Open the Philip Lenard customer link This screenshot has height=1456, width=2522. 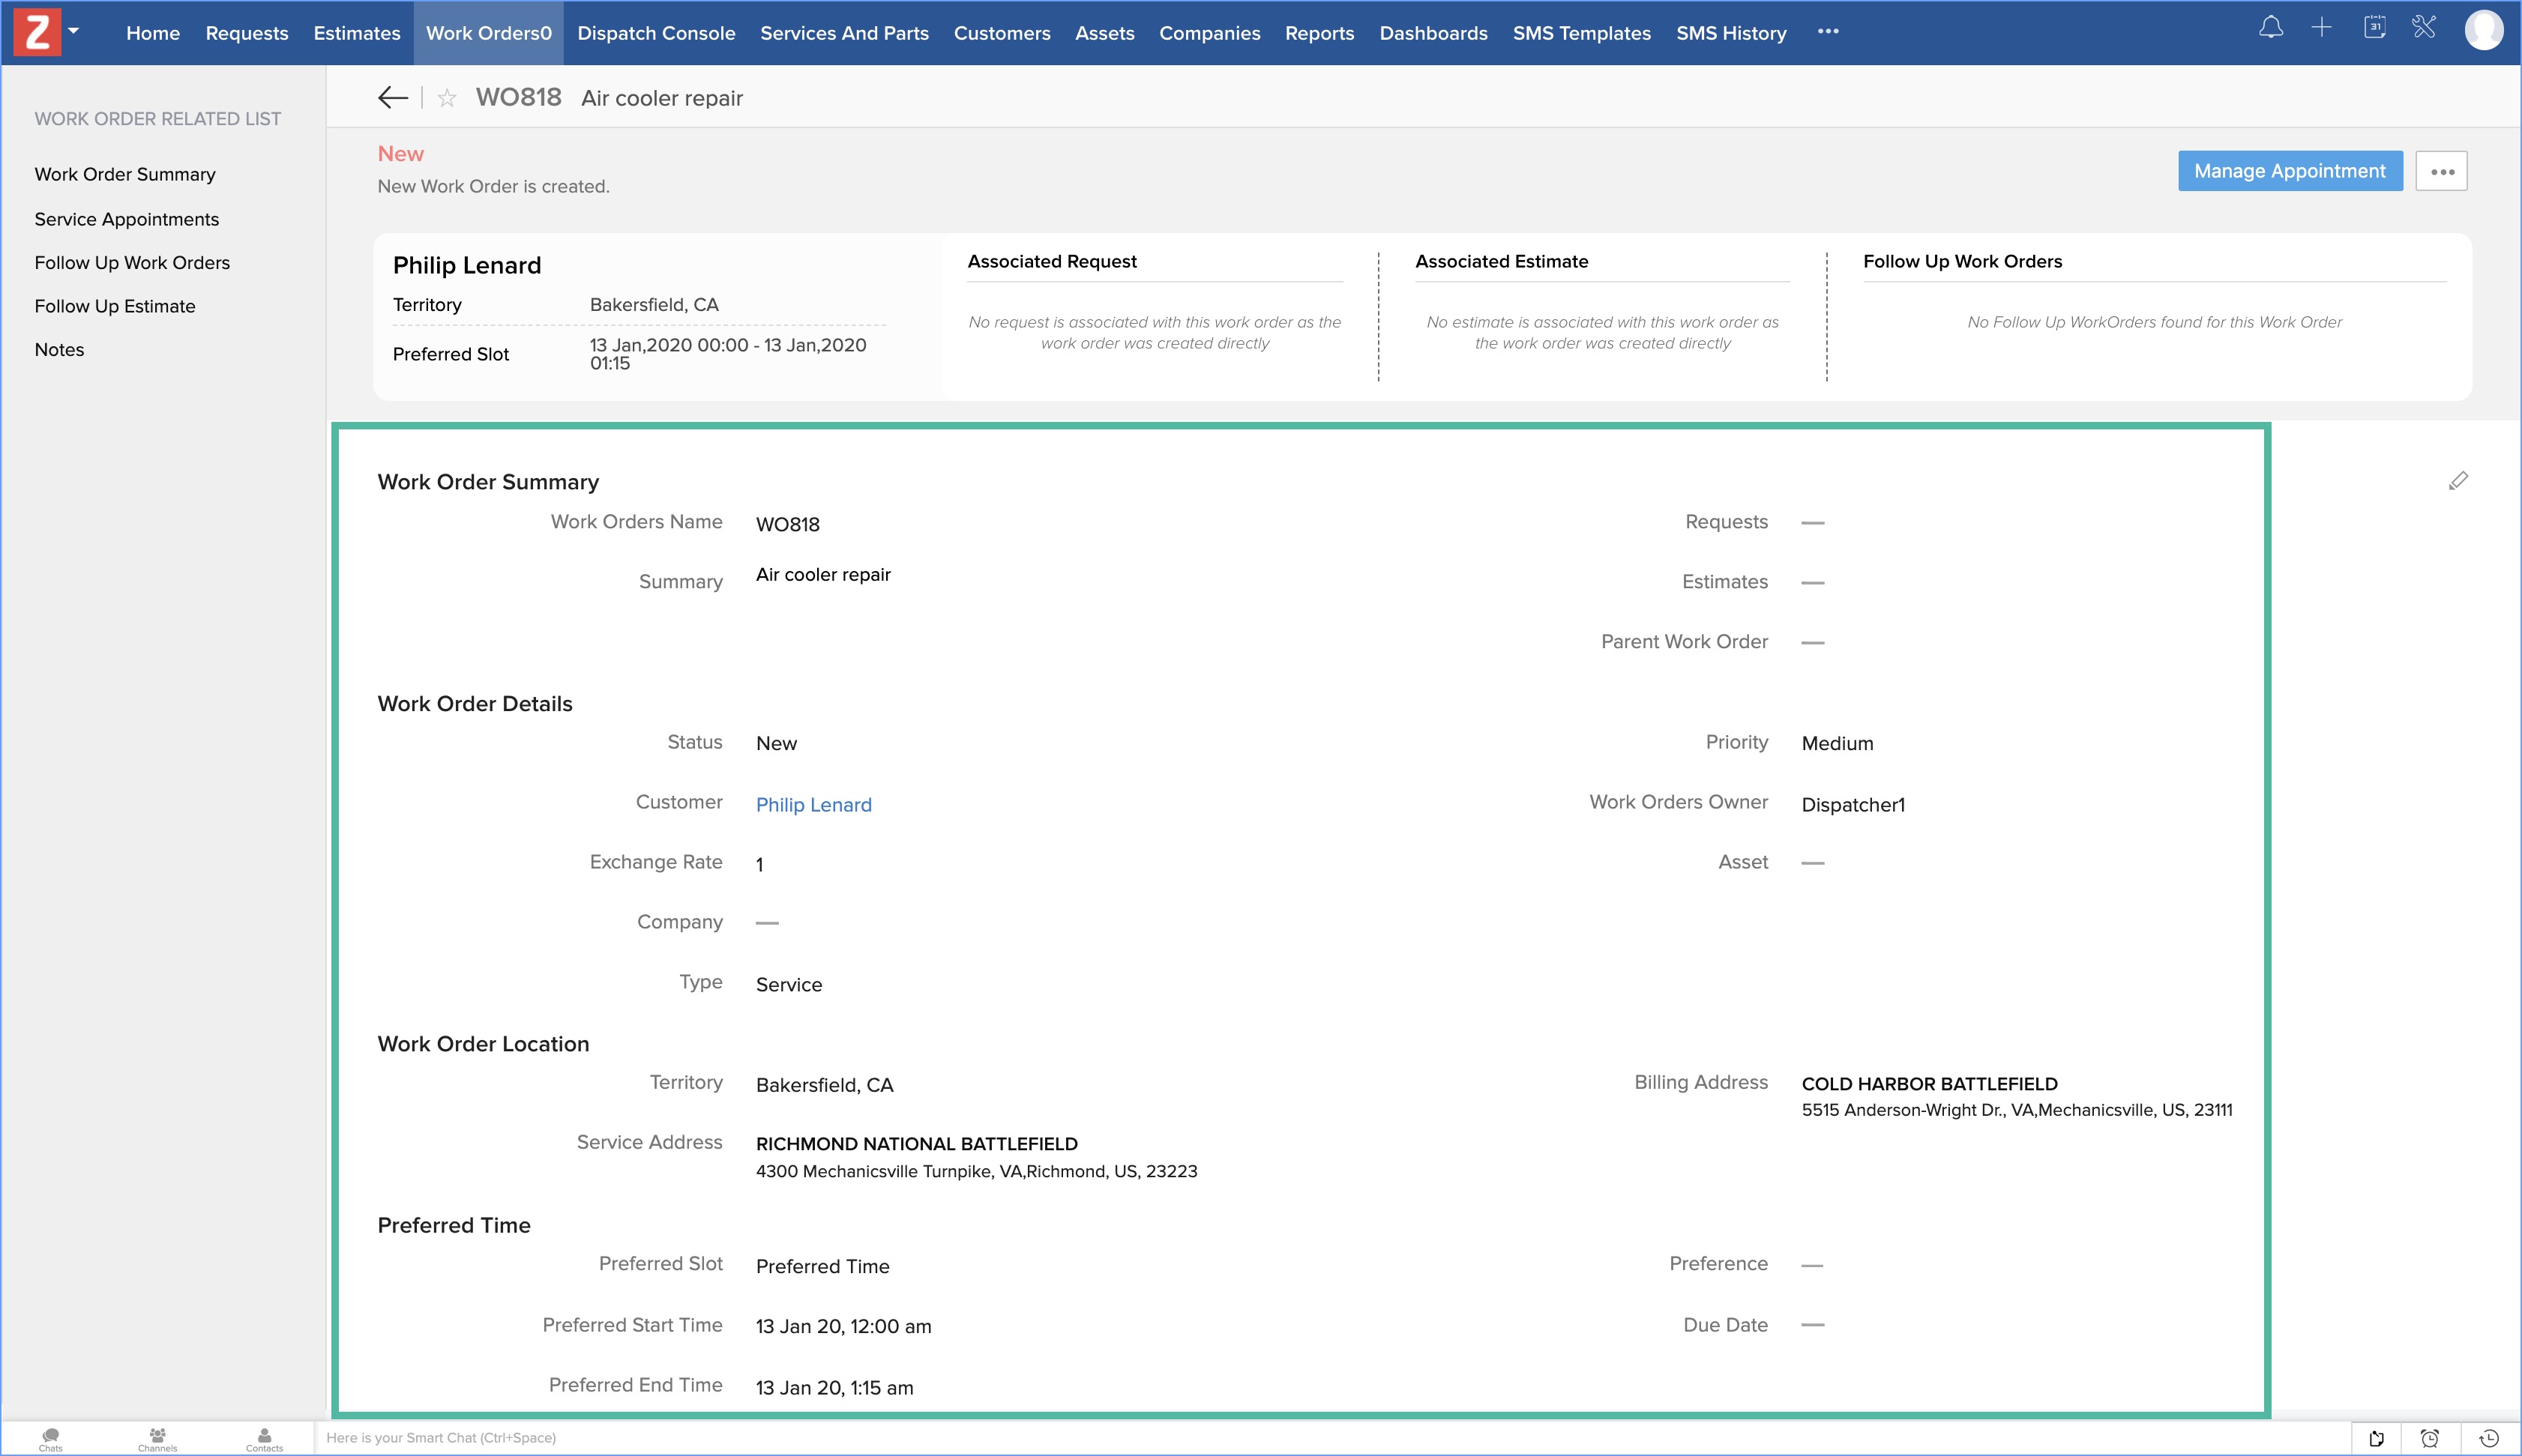pyautogui.click(x=813, y=805)
